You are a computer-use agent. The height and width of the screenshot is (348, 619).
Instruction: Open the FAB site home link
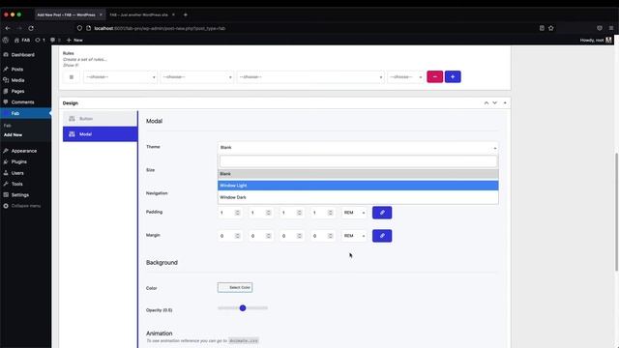coord(22,40)
